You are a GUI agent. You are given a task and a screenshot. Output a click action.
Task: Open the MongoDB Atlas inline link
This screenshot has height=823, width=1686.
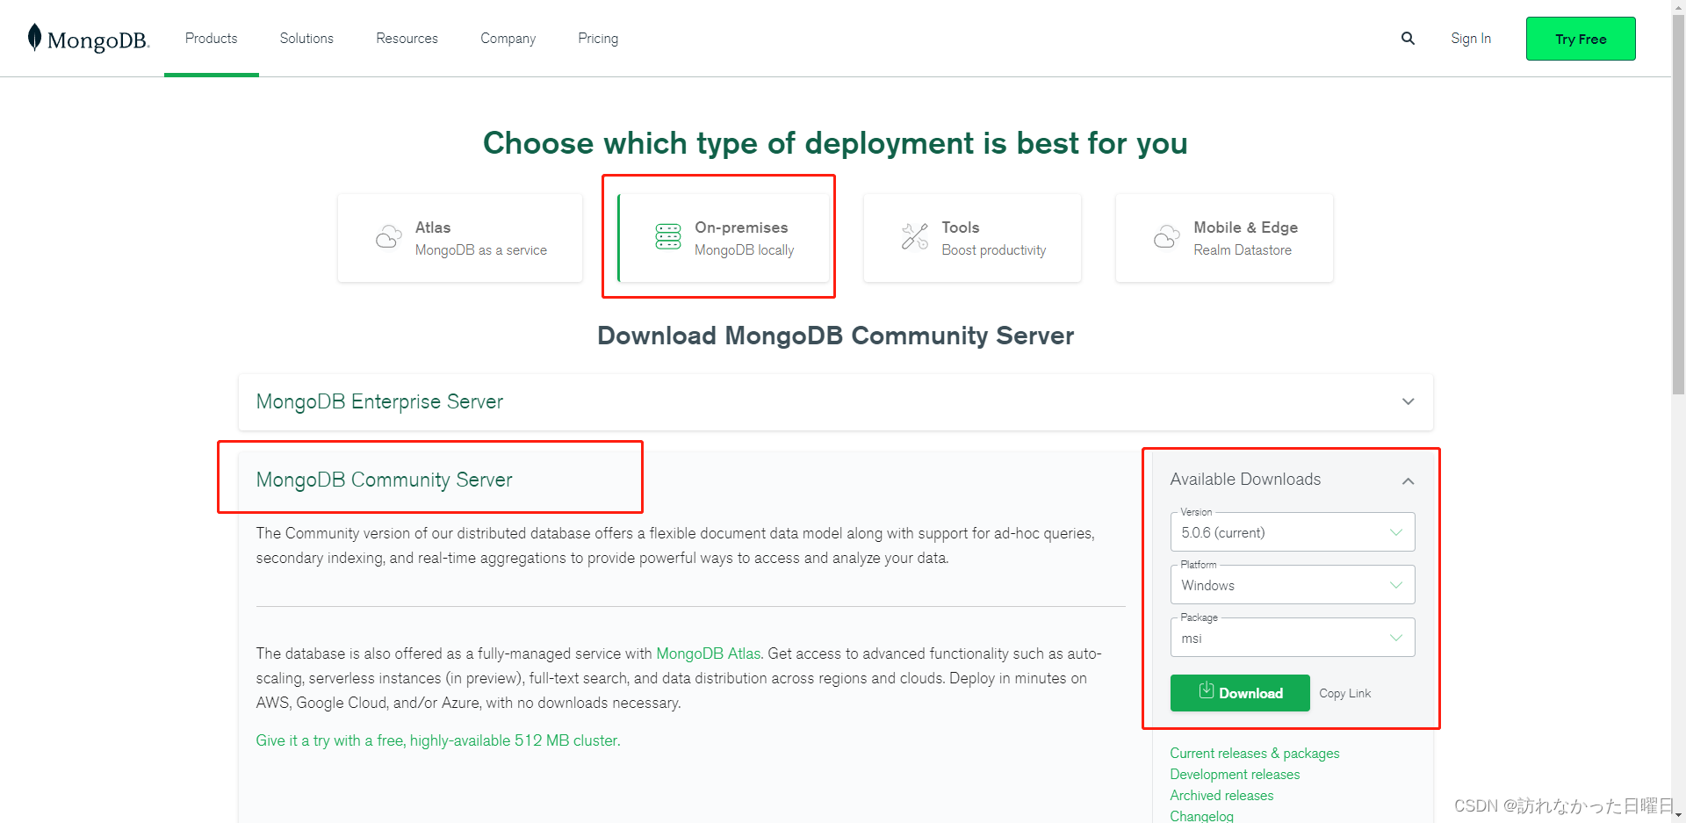[x=708, y=653]
